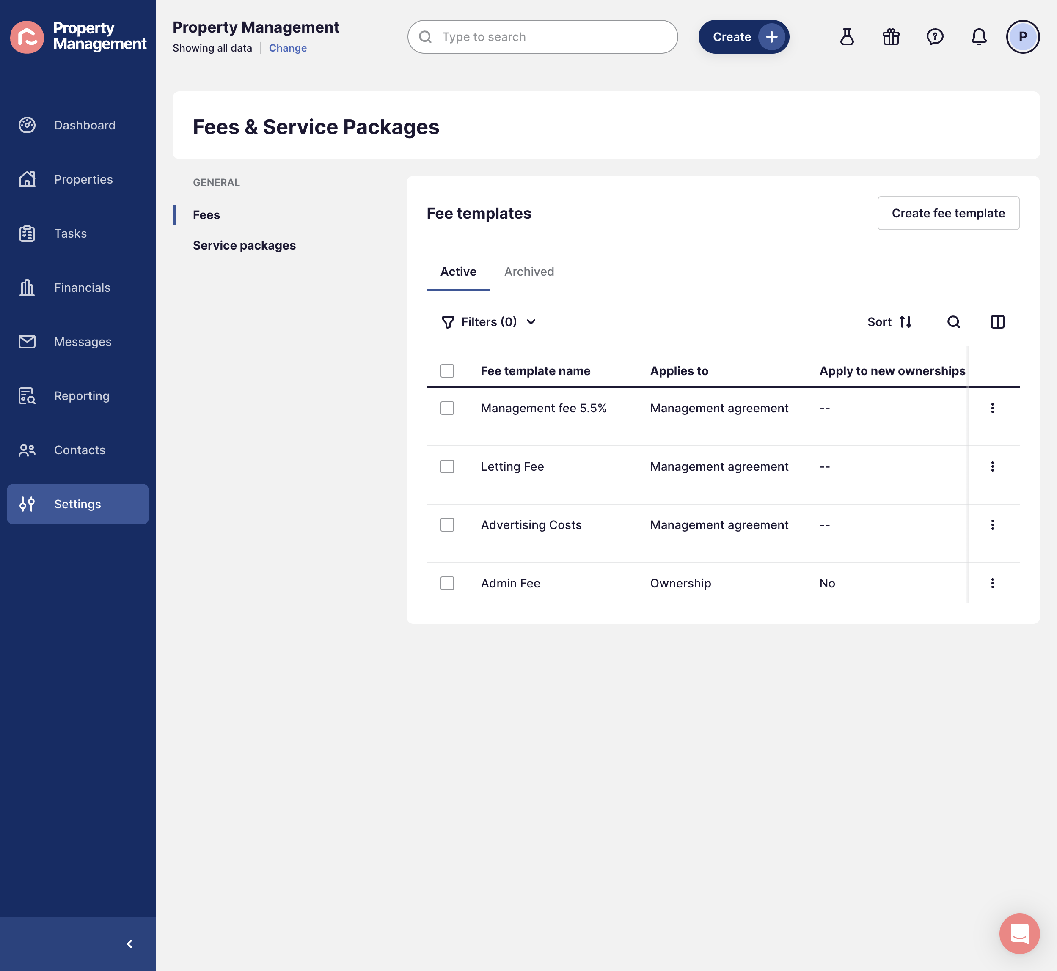This screenshot has height=971, width=1057.
Task: Open the notifications bell
Action: (x=979, y=37)
